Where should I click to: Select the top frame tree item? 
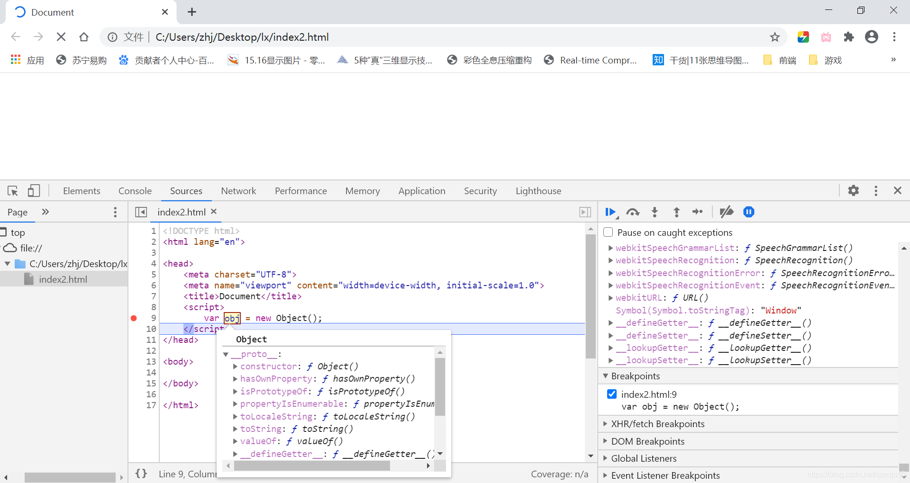[x=18, y=233]
